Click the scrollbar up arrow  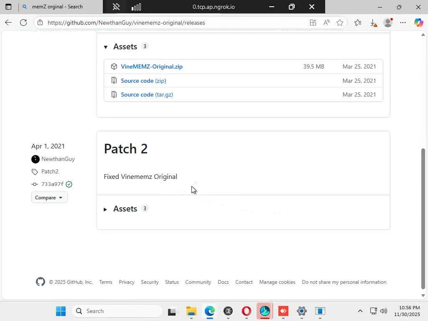coord(423,35)
